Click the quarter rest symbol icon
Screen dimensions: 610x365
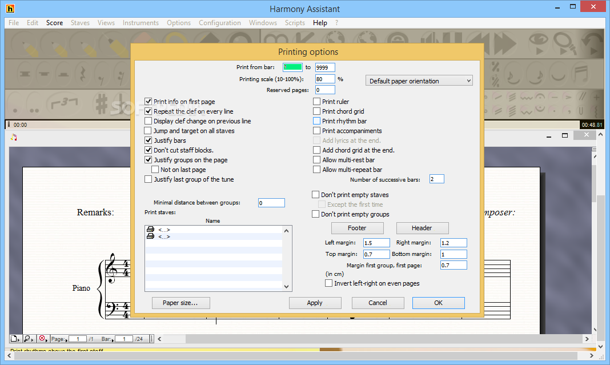pyautogui.click(x=82, y=74)
